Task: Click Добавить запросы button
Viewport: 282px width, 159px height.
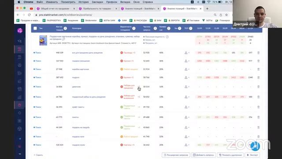Action: click(203, 155)
